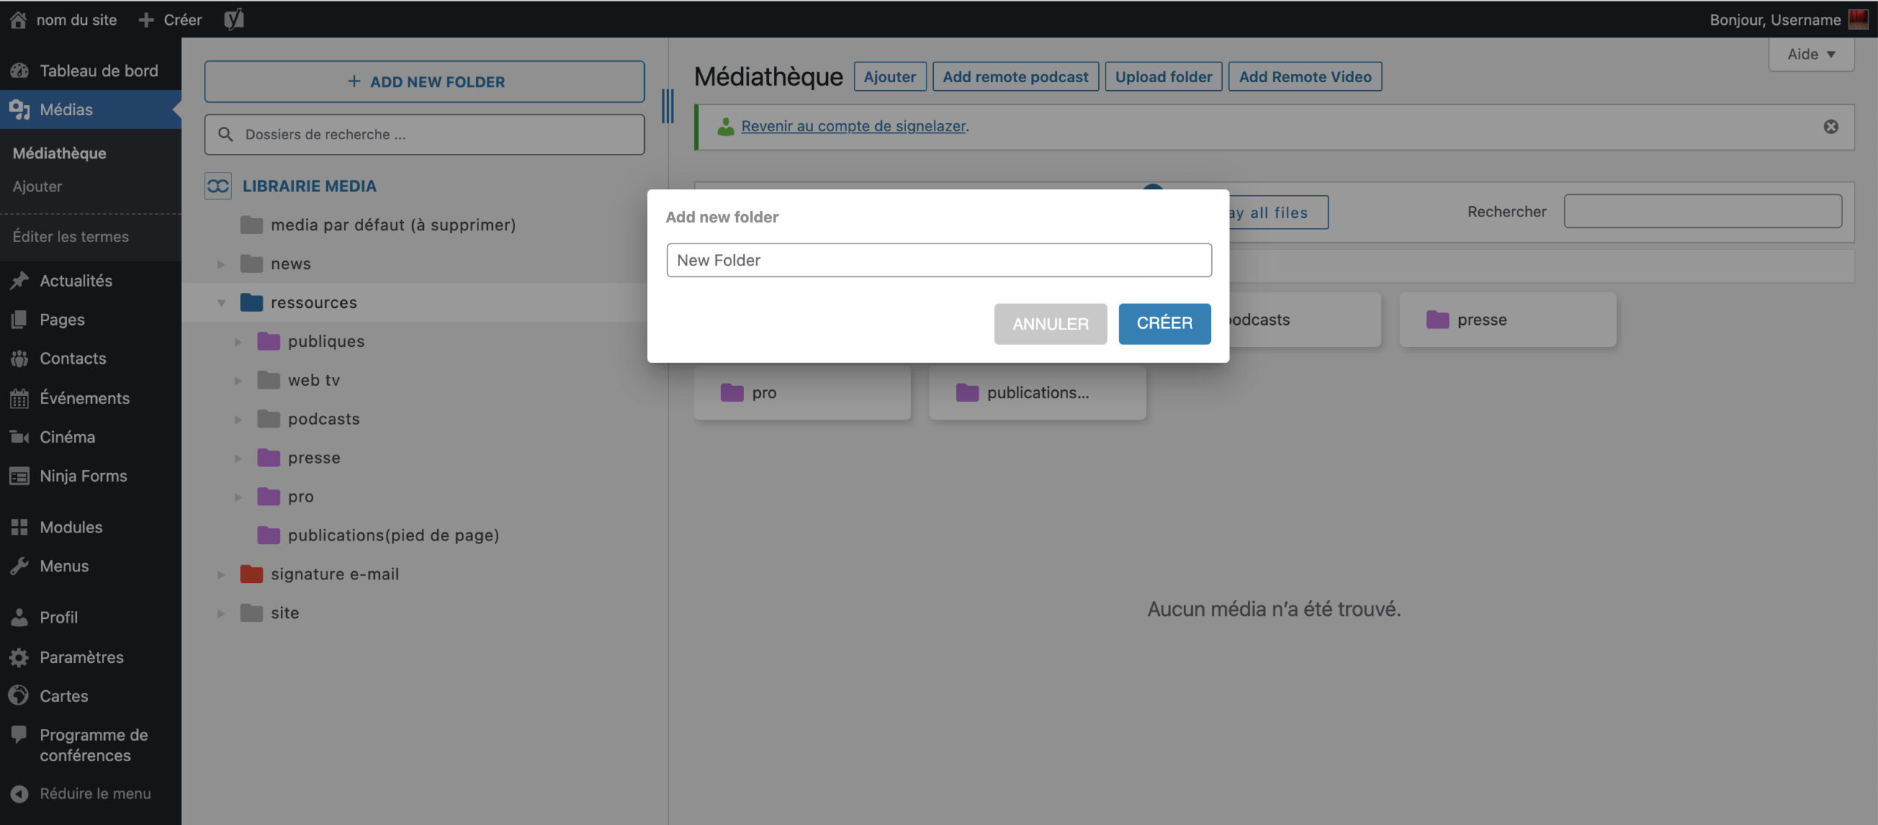Screen dimensions: 1878x825
Task: Open the Ninja Forms sidebar menu
Action: coord(83,476)
